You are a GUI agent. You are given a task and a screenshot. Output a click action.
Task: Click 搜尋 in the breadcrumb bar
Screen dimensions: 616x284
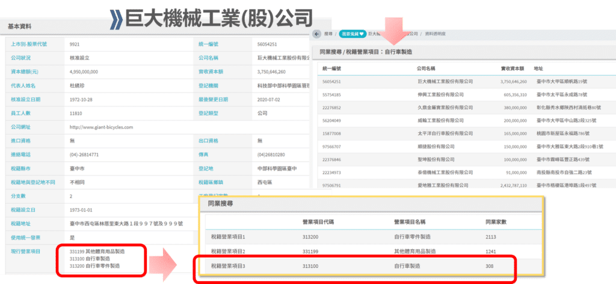click(328, 35)
